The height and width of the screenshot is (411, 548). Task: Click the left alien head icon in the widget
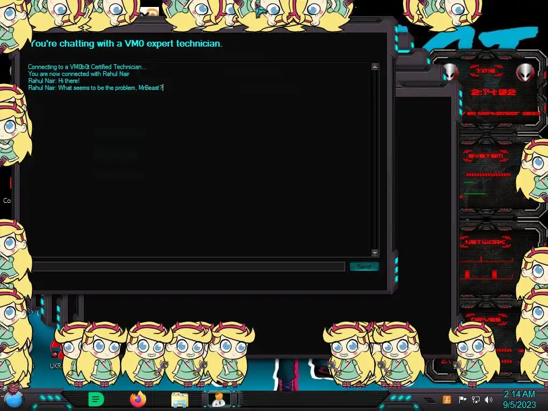point(450,72)
